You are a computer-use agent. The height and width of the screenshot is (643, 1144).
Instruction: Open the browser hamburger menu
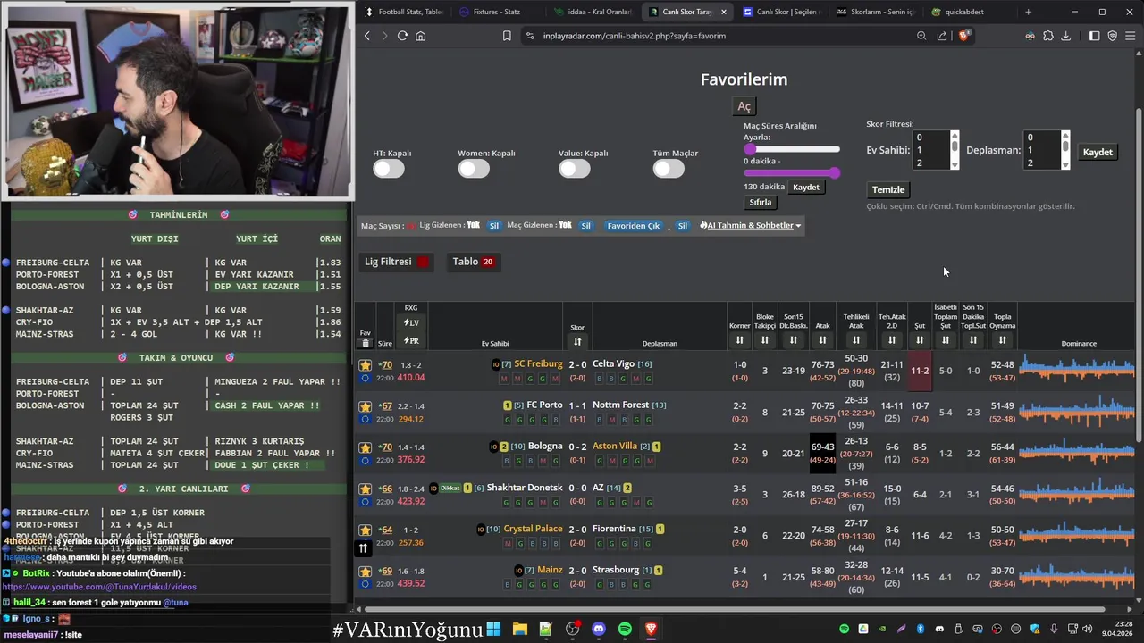click(1130, 36)
